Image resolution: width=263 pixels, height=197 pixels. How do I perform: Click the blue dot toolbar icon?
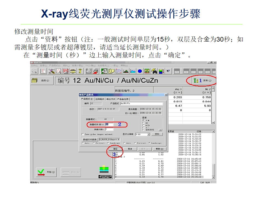[139, 71]
